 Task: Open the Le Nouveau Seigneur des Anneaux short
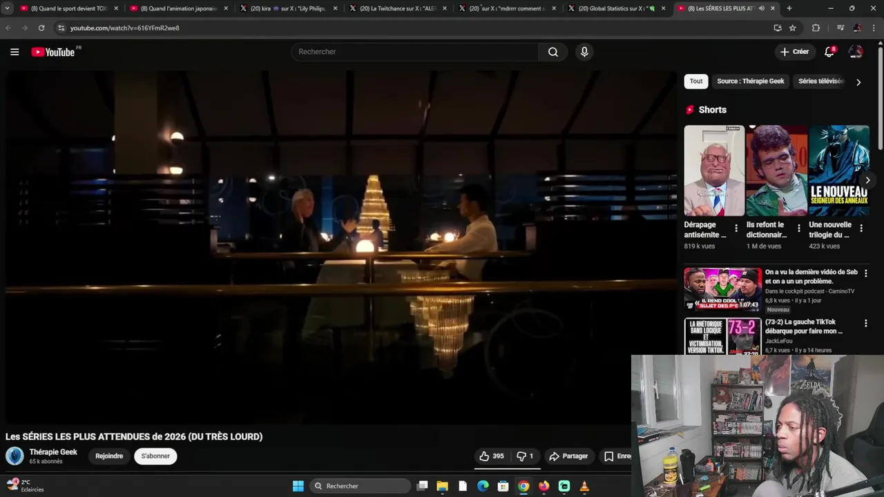[839, 170]
